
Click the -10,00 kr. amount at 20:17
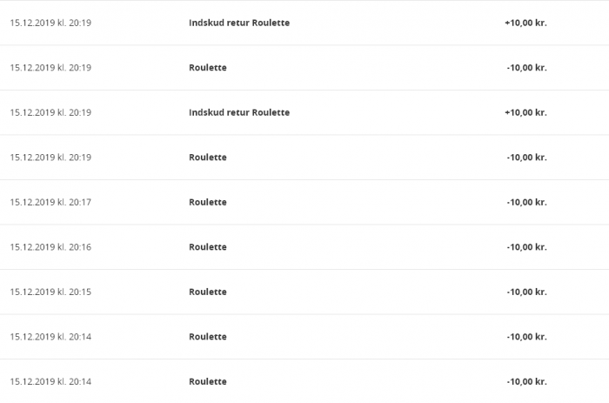526,203
